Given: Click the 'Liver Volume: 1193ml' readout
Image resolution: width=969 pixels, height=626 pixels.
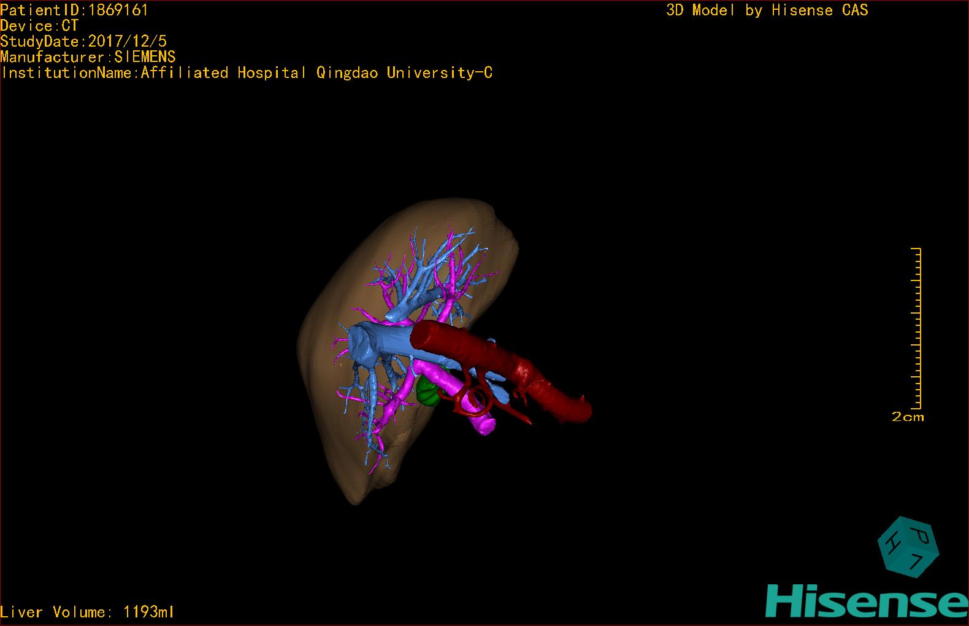Looking at the screenshot, I should [87, 612].
